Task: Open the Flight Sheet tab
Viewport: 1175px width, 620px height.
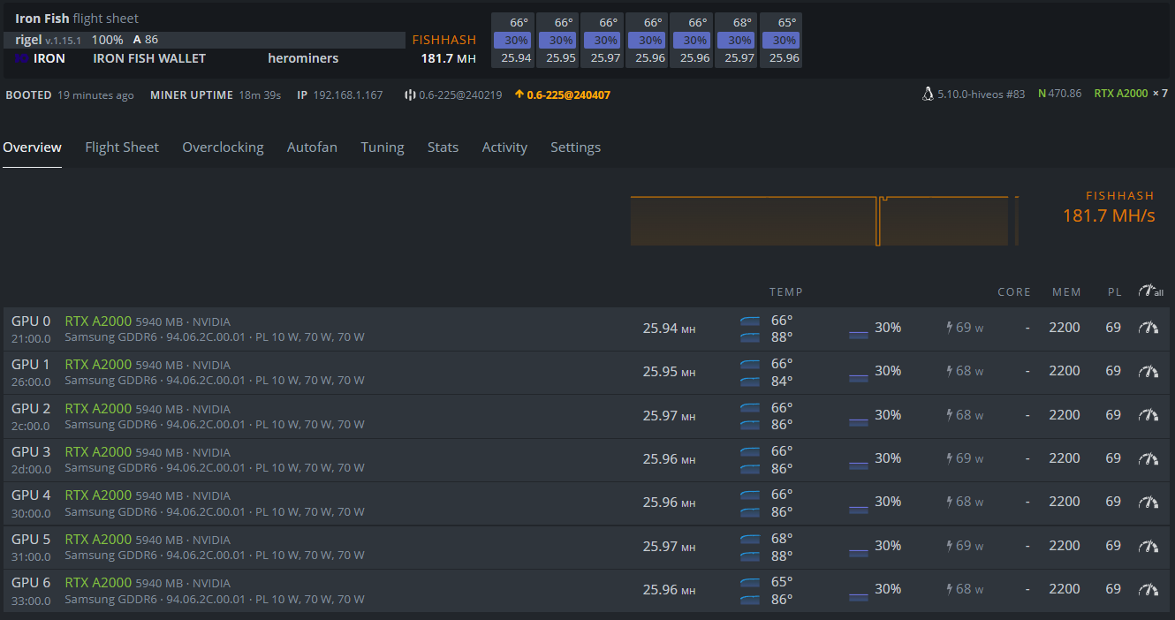Action: pyautogui.click(x=122, y=147)
